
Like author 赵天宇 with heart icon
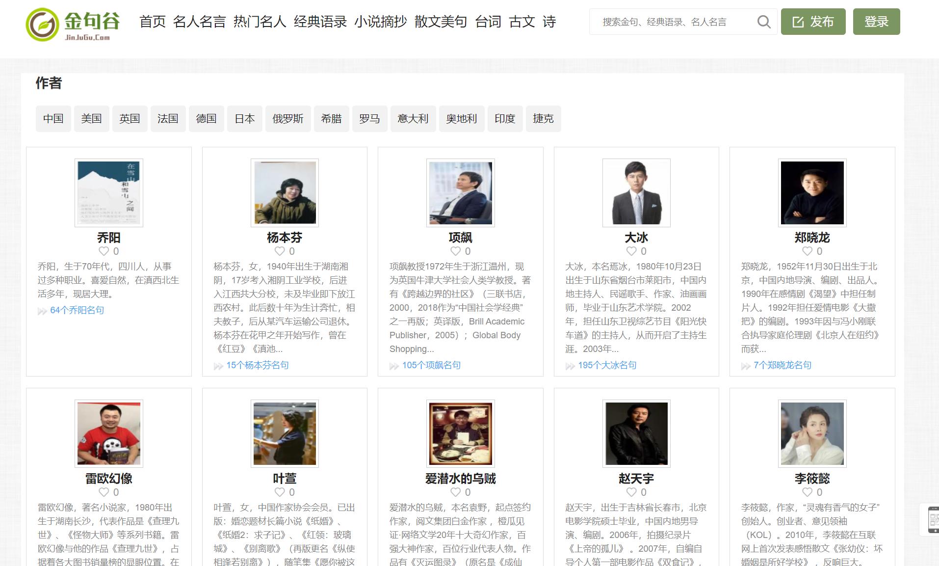point(631,492)
